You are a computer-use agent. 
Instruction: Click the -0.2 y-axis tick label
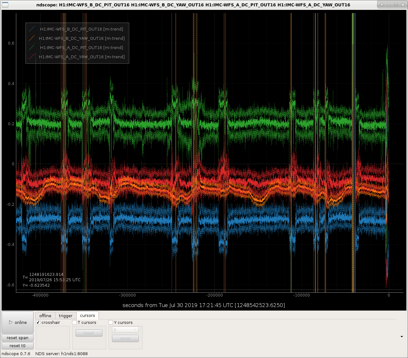click(11, 204)
